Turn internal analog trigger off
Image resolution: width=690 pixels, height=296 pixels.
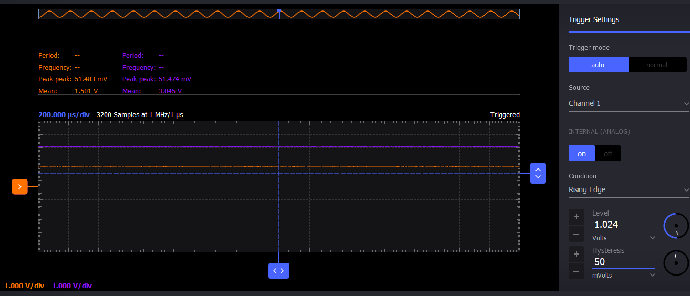tap(608, 154)
